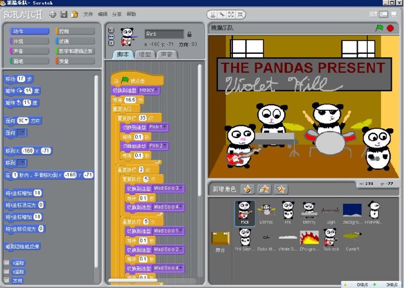The height and width of the screenshot is (288, 404).
Task: Select the blue night Background sprite
Action: (352, 213)
